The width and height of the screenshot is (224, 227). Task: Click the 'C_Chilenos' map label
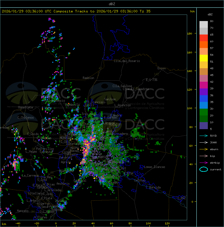26,118
